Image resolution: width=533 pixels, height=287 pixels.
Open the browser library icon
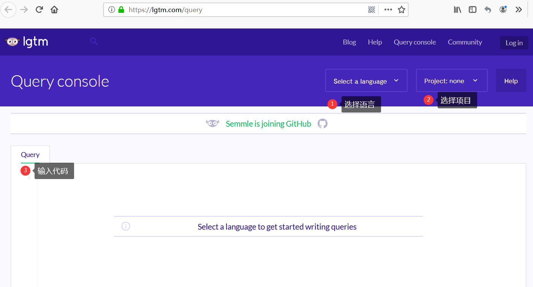[457, 10]
